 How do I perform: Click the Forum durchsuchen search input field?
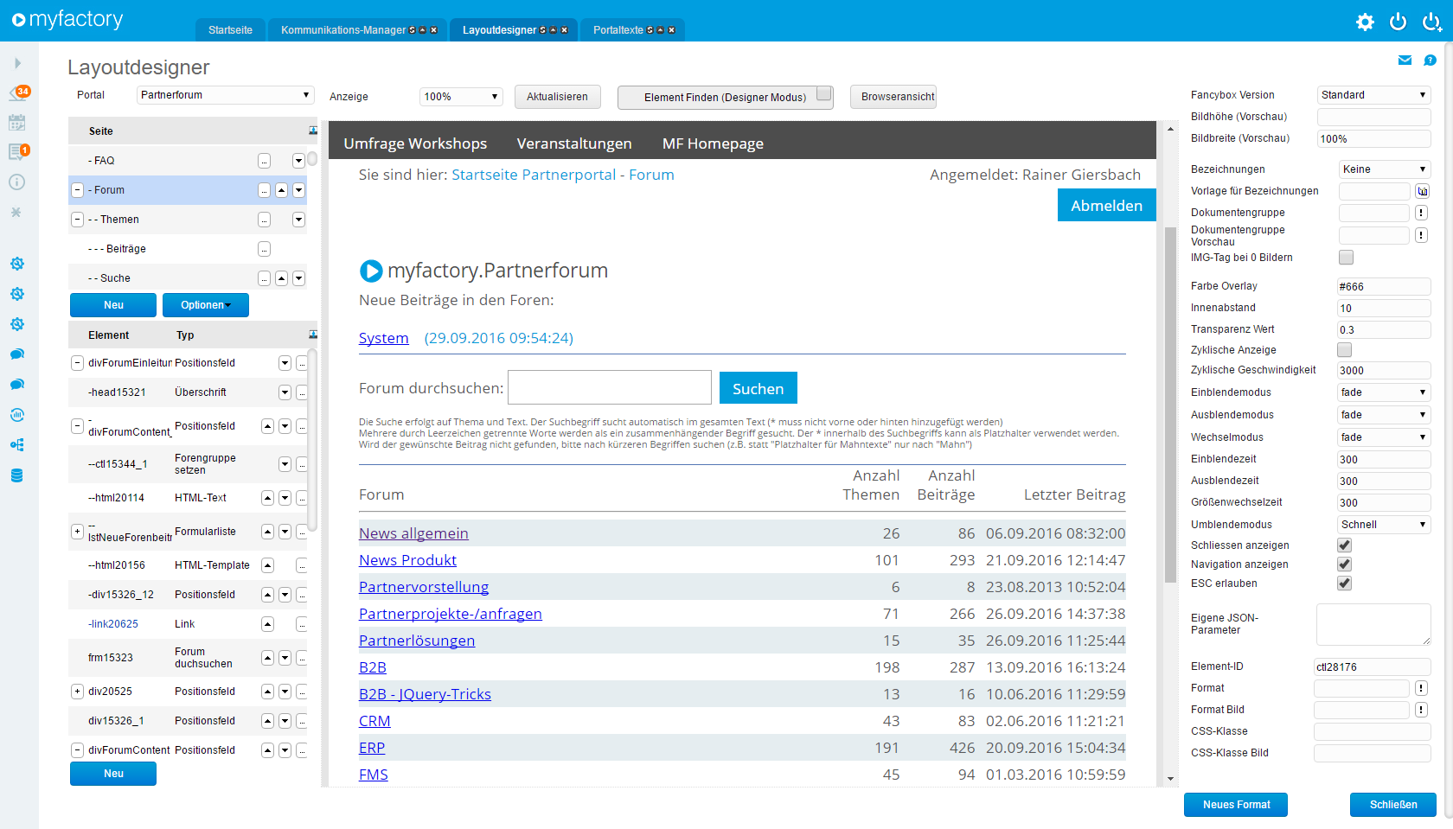tap(609, 387)
